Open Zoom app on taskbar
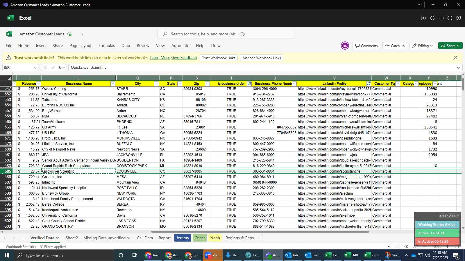Viewport: 465px width, 261px height. coord(212,255)
